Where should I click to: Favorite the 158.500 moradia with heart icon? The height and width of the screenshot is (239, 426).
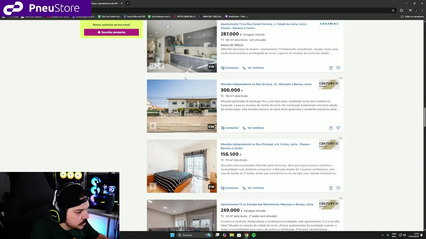point(338,188)
